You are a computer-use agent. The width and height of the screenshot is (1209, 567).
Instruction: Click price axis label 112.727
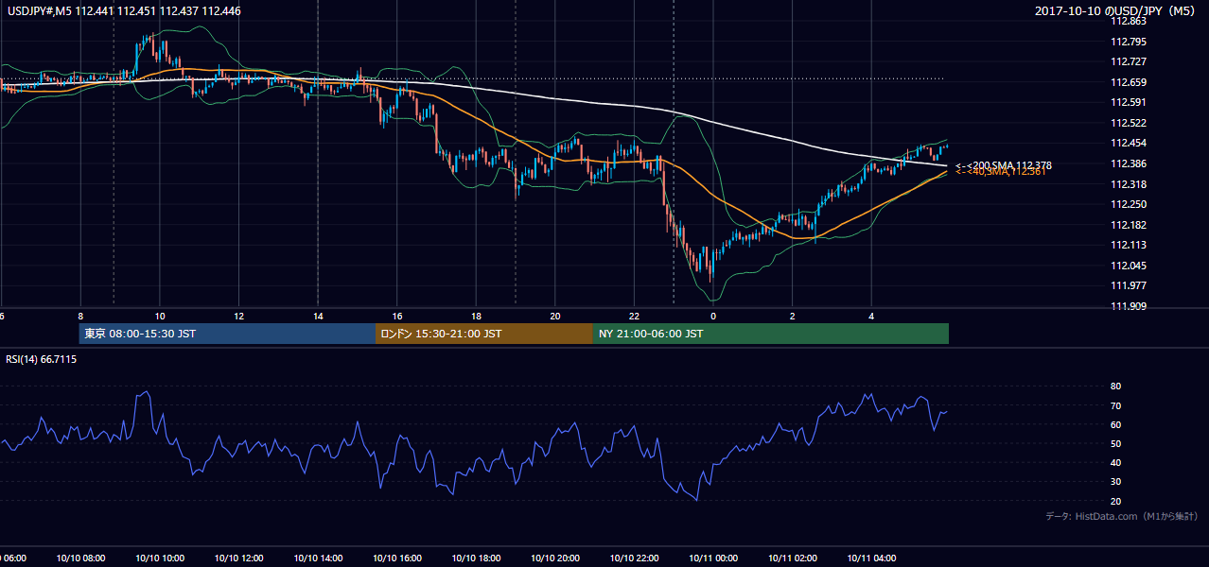(x=1128, y=61)
